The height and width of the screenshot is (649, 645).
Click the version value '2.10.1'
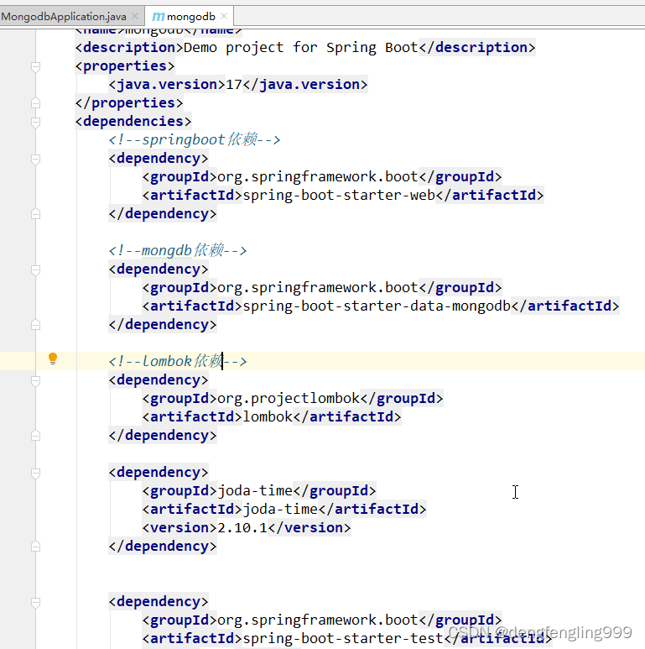coord(242,528)
